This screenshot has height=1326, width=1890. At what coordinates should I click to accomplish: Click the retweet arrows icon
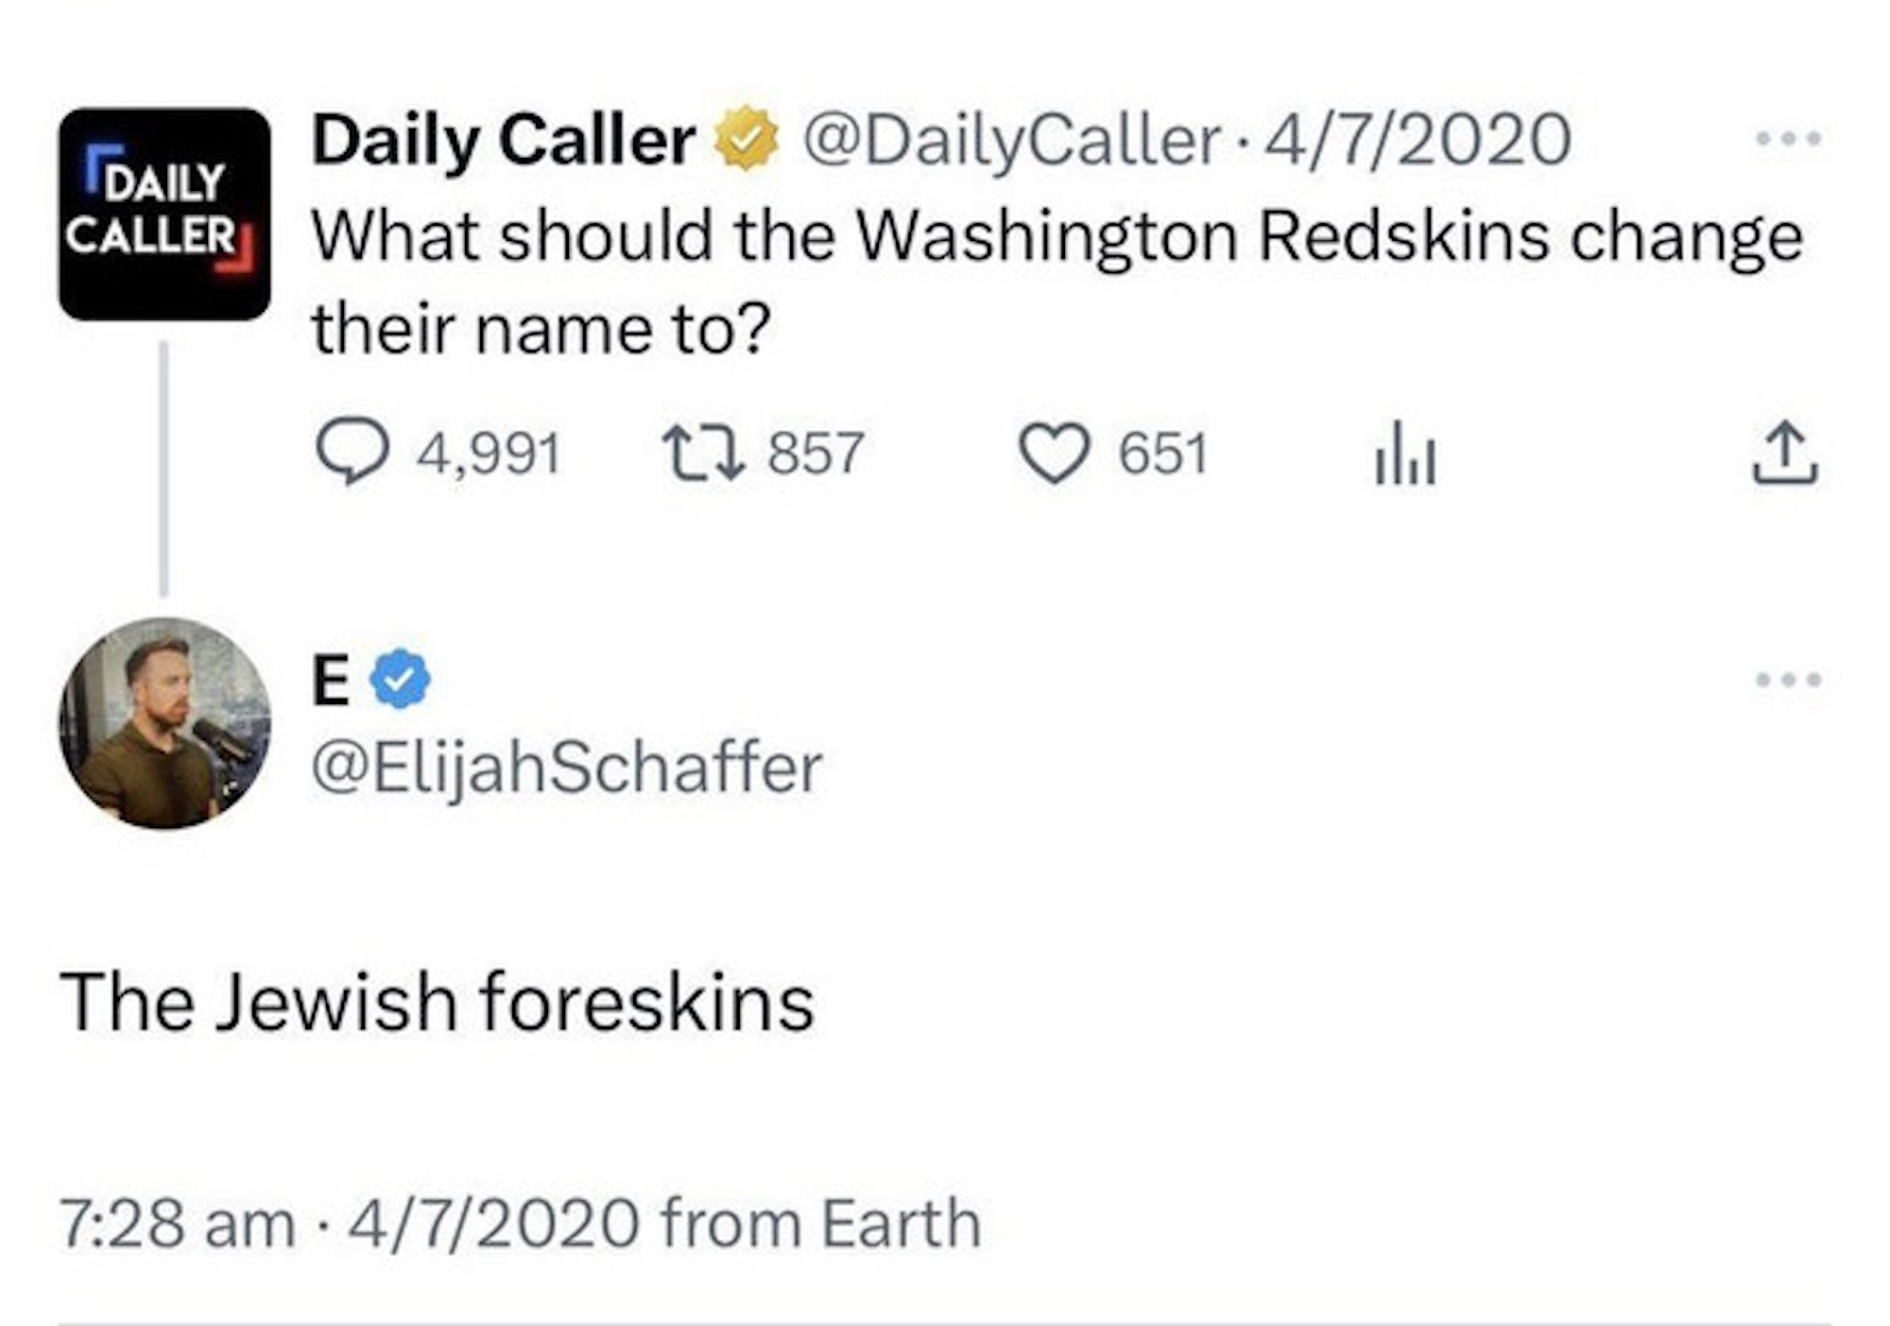pos(703,453)
